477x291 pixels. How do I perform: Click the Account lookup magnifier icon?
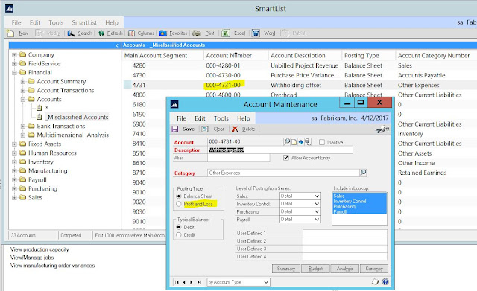(x=286, y=142)
